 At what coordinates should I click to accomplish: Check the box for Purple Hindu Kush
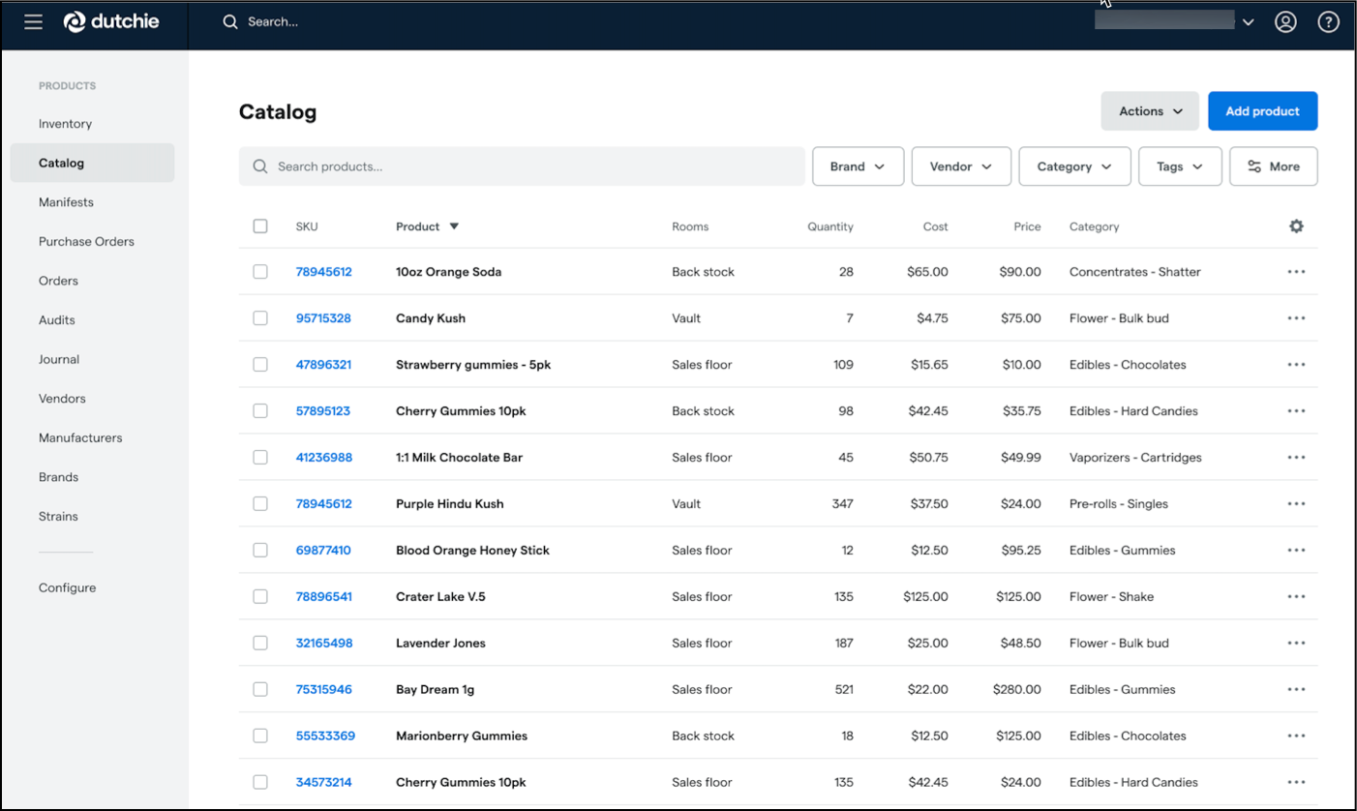click(260, 503)
